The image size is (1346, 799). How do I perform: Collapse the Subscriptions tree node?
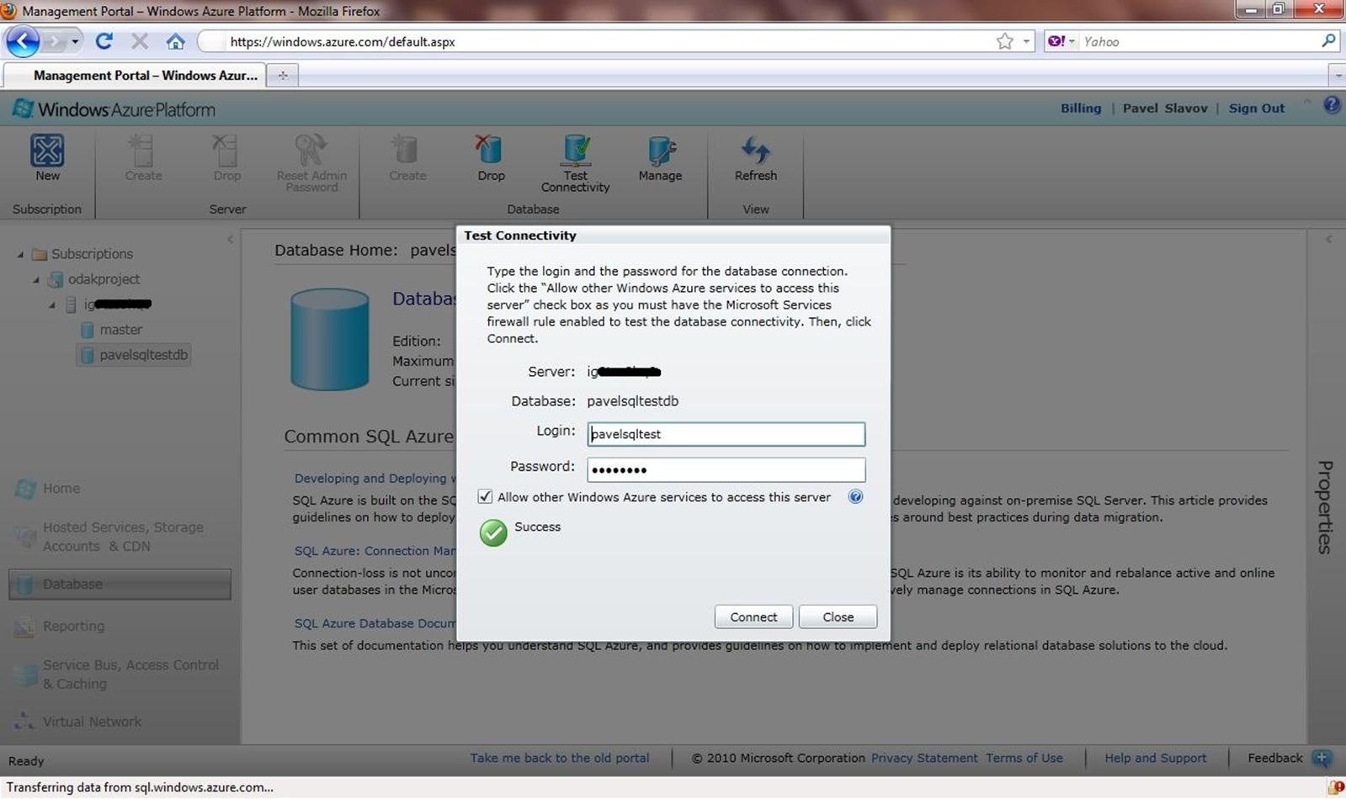click(x=21, y=254)
